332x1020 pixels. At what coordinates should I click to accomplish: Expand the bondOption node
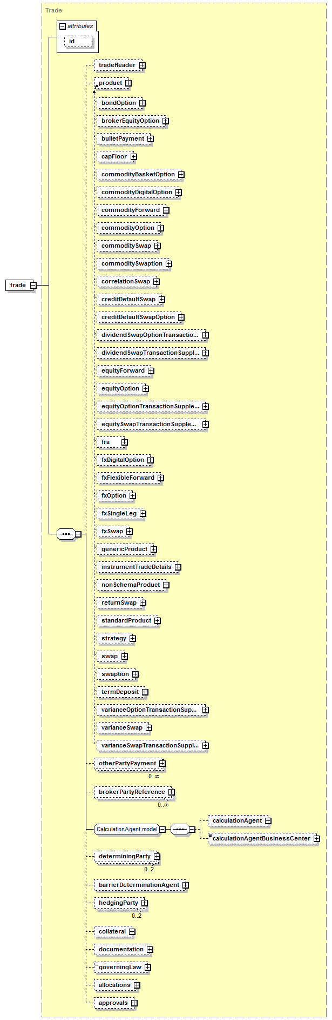(x=142, y=103)
